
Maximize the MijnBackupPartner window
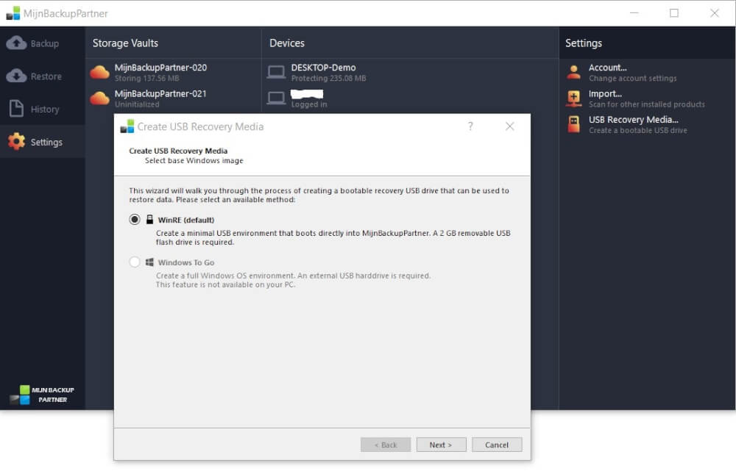tap(674, 13)
